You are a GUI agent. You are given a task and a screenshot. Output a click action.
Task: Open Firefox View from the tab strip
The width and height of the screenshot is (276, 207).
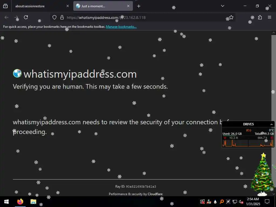[5, 6]
